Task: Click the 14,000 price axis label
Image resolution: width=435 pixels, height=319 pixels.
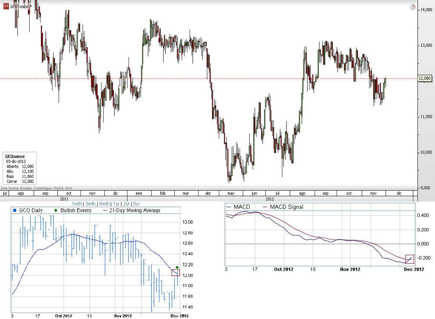Action: [x=426, y=10]
